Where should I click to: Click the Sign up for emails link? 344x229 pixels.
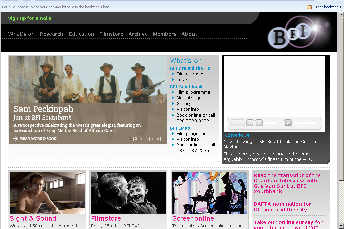(x=30, y=18)
